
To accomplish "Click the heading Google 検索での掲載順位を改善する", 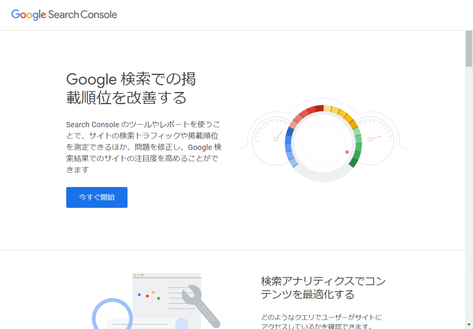I will 131,88.
